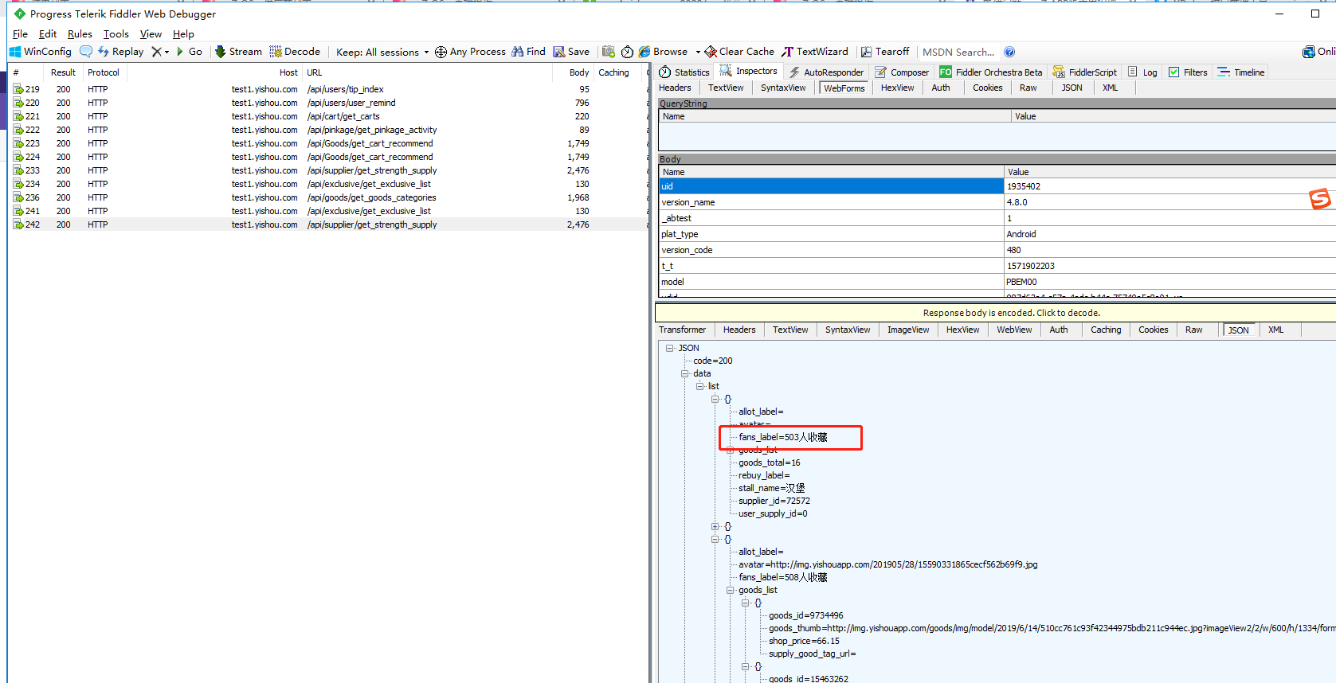
Task: Open the AutoResponder tab
Action: tap(826, 72)
